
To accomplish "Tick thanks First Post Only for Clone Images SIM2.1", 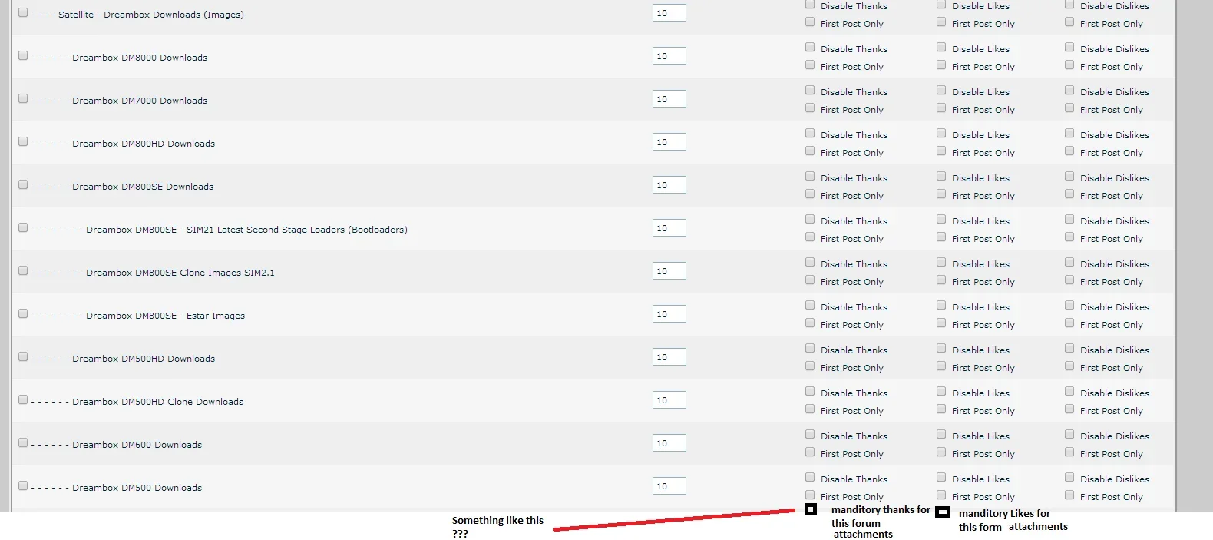I will pyautogui.click(x=810, y=280).
